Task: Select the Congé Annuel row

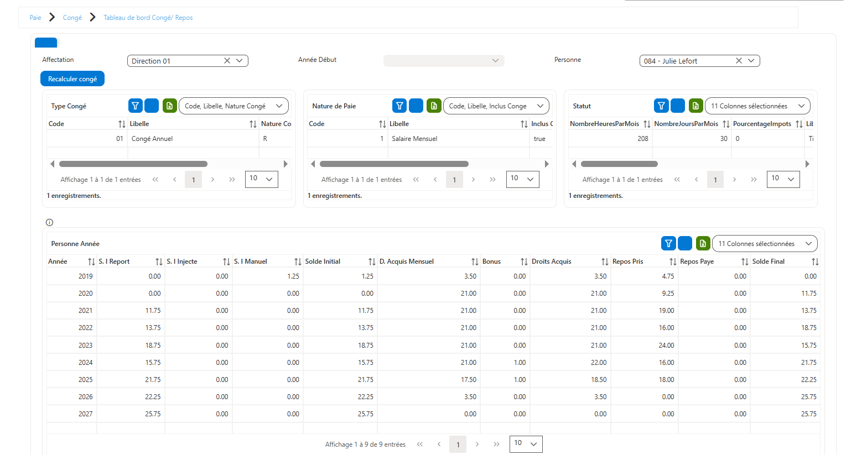Action: 169,139
